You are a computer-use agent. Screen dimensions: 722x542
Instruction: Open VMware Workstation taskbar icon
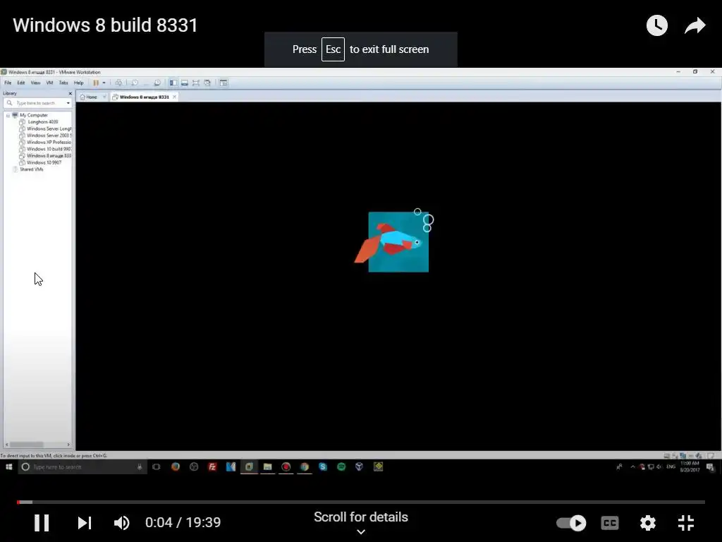point(249,467)
